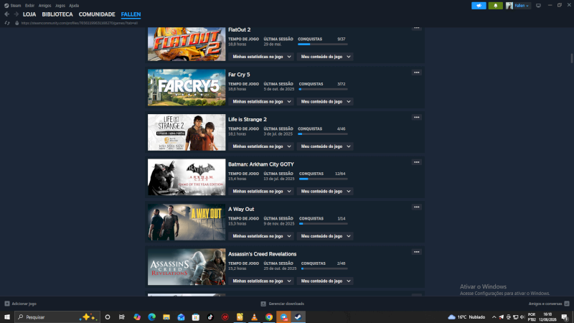Expand Far Cry 5 Meu conteúdo do jogo
Screen dimensions: 574x323
(x=325, y=101)
